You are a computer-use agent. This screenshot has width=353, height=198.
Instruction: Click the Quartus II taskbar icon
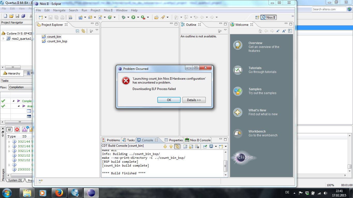(x=75, y=193)
